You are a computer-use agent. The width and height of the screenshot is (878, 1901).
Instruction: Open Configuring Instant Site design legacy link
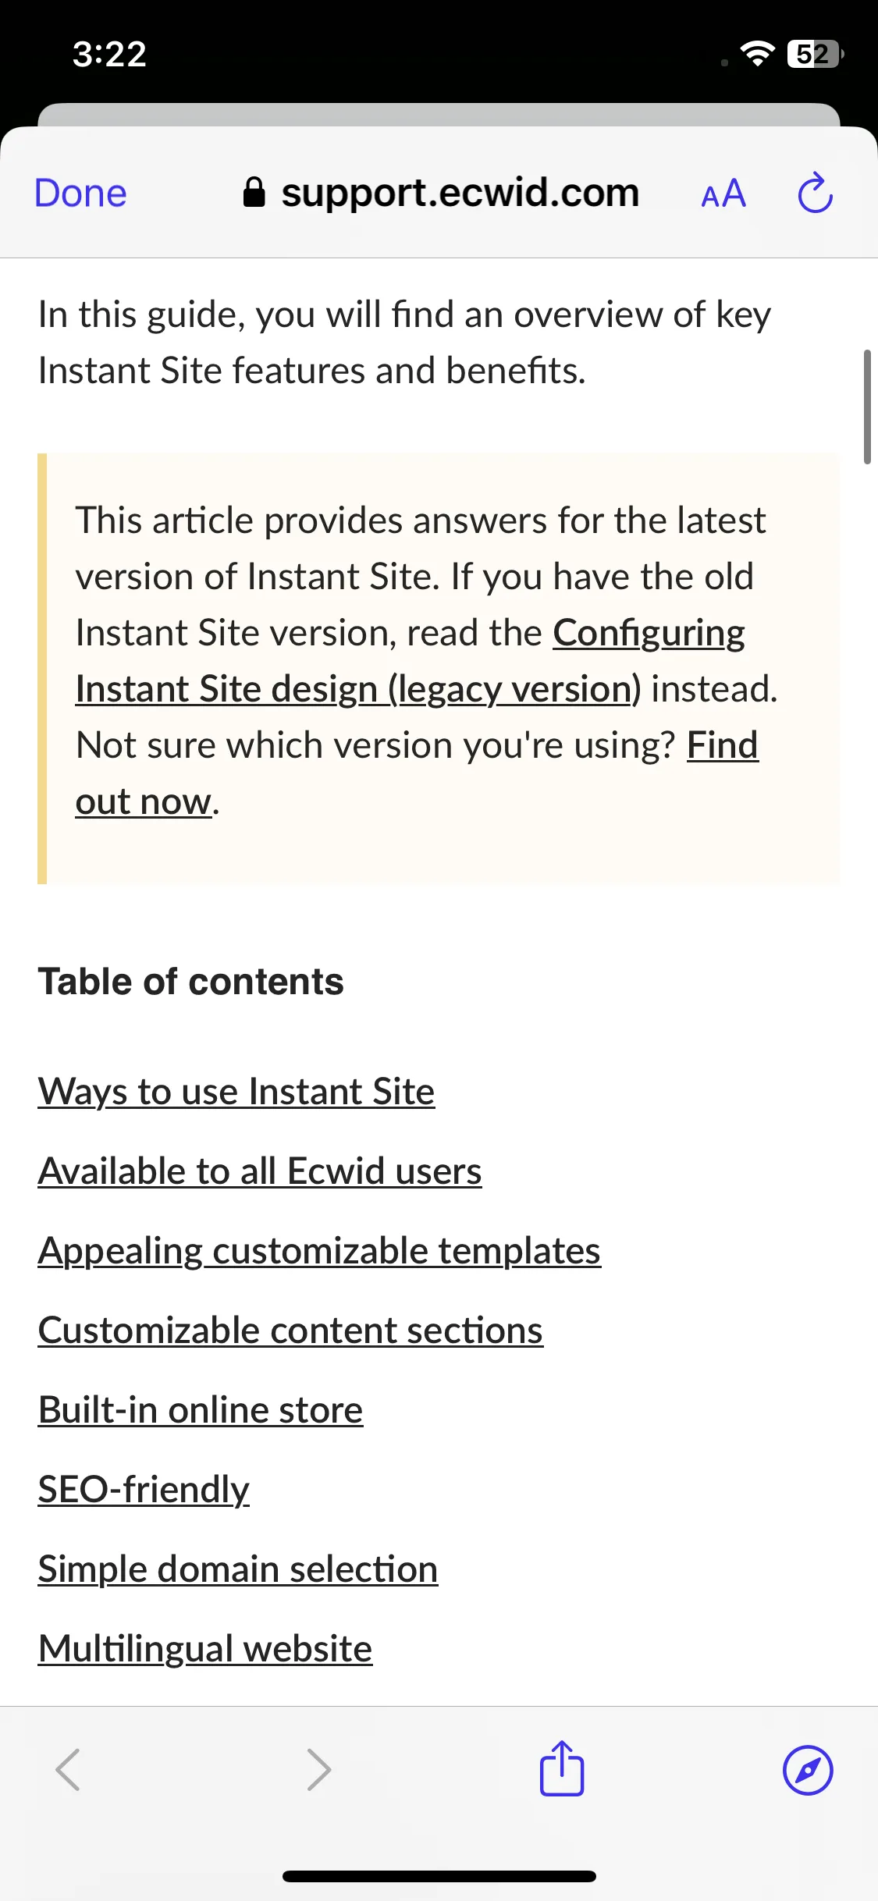(410, 661)
